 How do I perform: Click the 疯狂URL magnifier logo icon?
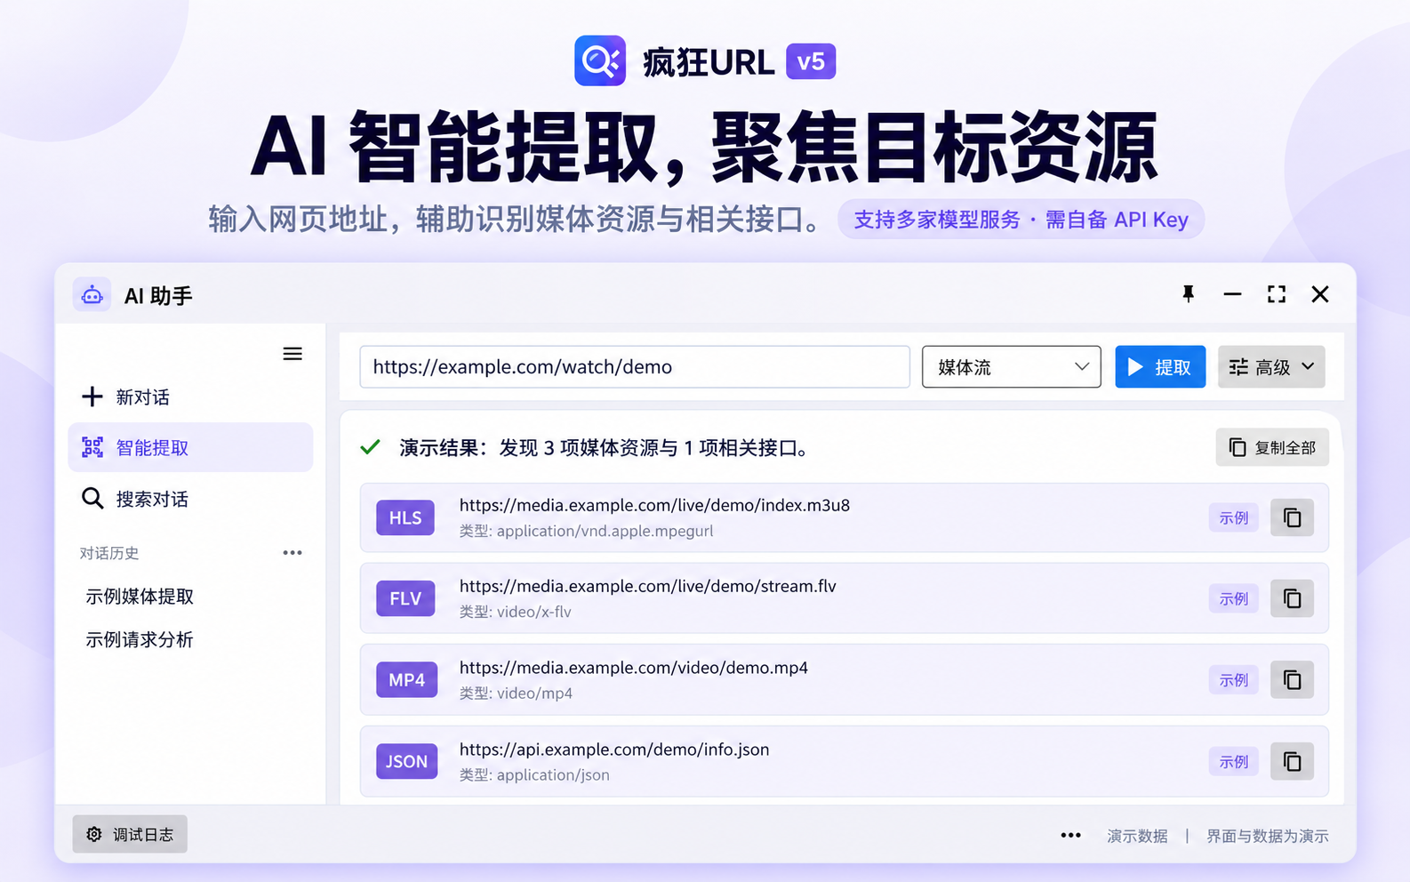tap(600, 60)
